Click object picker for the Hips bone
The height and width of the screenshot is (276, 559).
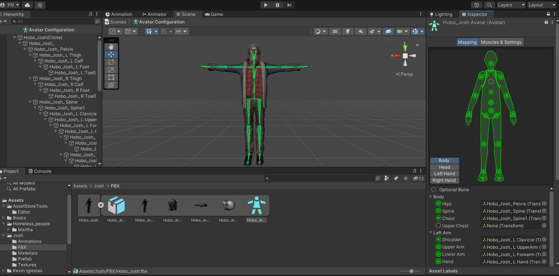coord(544,204)
